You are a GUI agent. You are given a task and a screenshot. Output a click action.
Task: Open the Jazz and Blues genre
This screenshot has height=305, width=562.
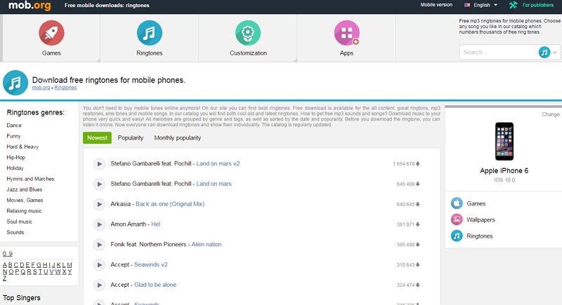point(25,189)
